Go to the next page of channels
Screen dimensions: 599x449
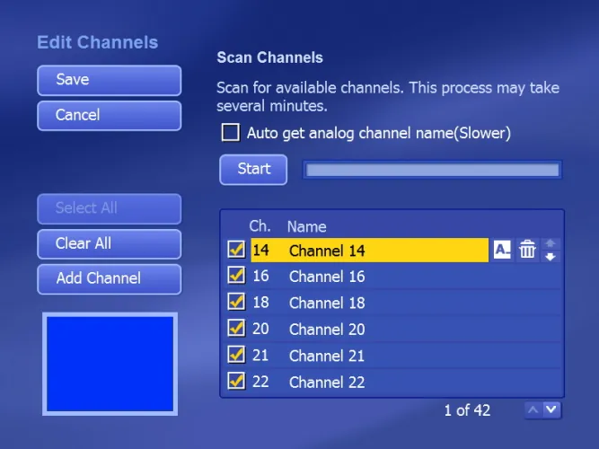coord(552,410)
